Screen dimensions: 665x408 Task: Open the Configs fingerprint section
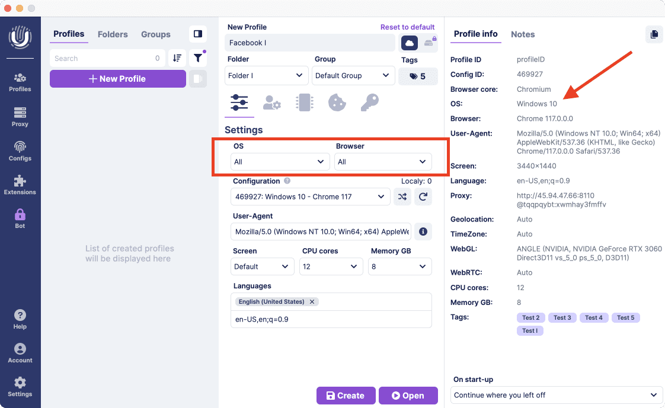click(x=20, y=151)
